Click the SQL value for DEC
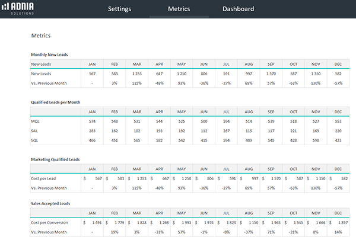This screenshot has width=356, height=243. pos(338,140)
